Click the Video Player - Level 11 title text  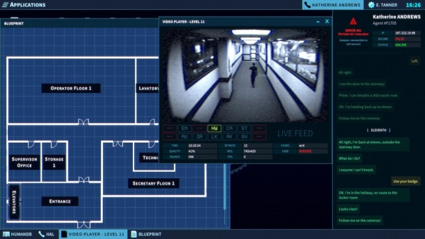point(183,22)
